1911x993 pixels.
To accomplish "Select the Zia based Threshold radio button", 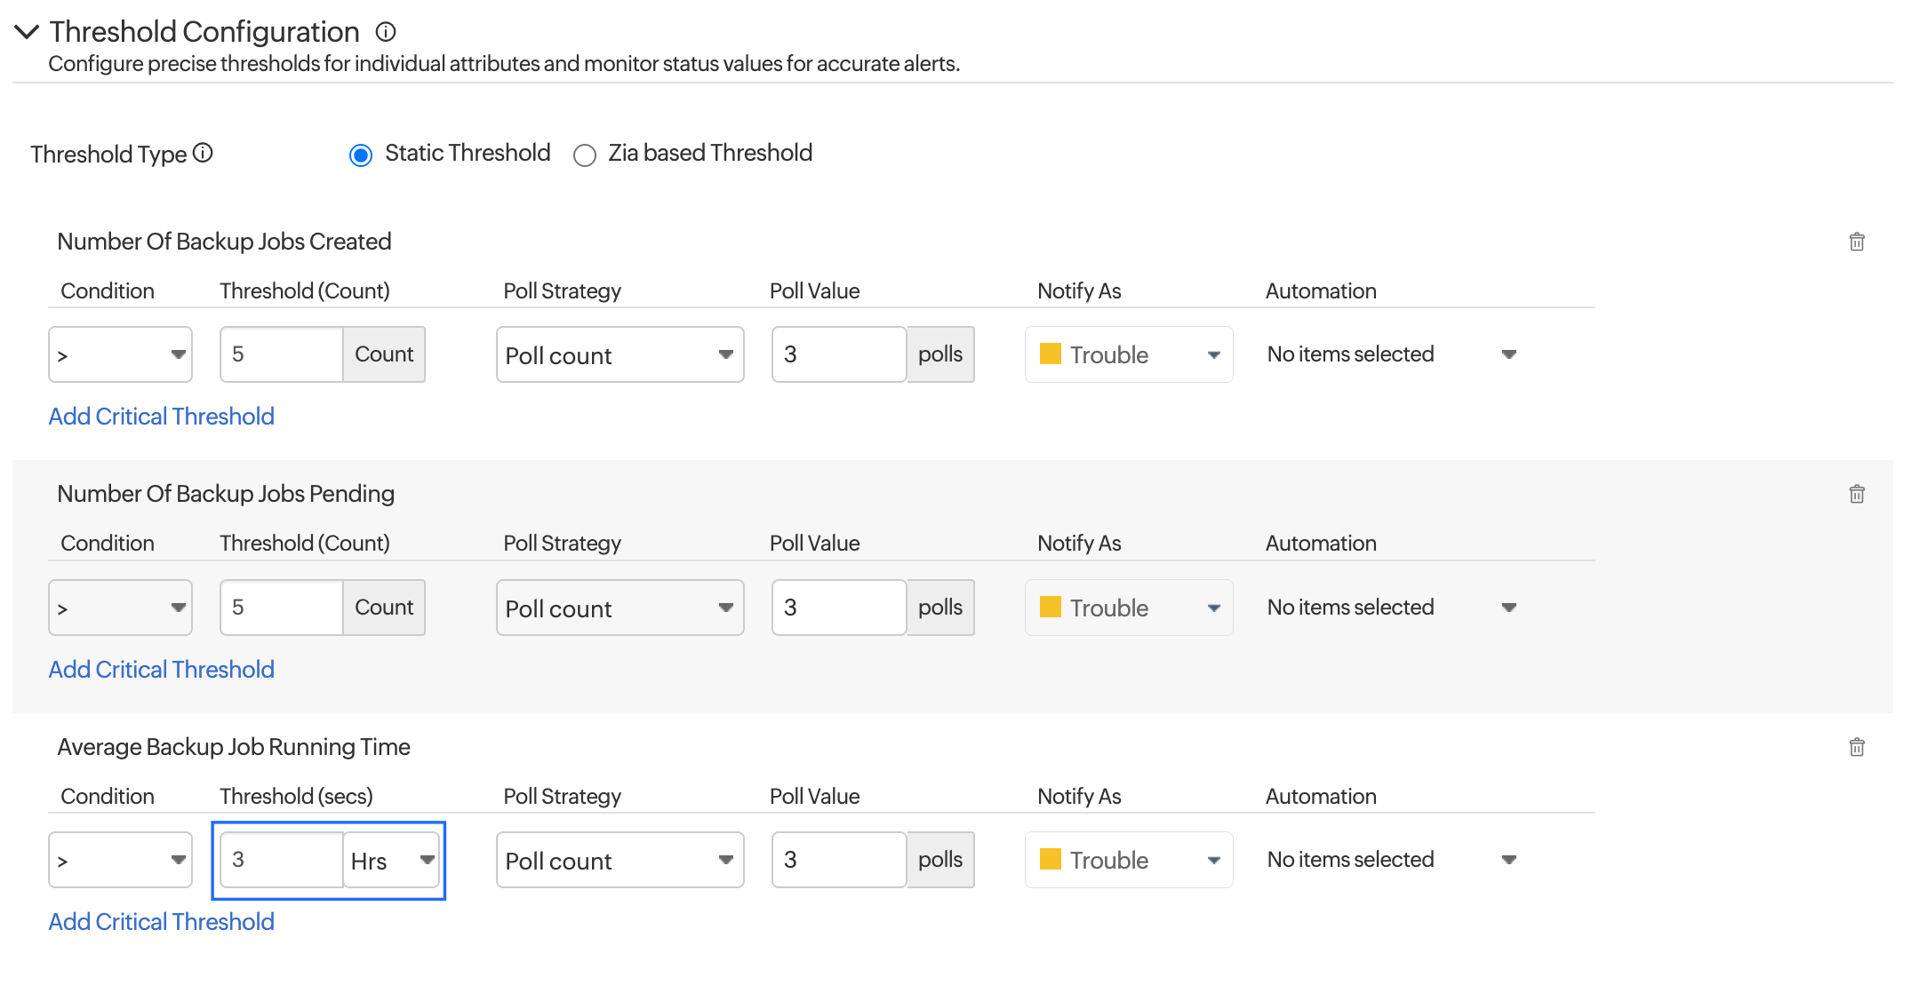I will click(584, 155).
